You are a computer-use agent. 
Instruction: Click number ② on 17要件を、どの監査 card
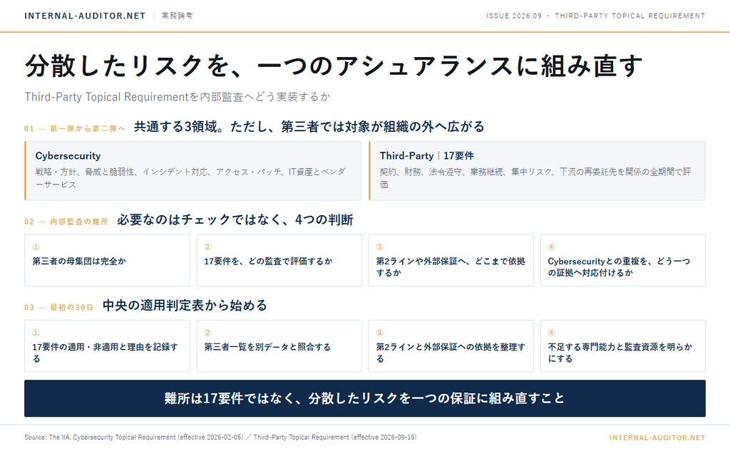pos(207,247)
